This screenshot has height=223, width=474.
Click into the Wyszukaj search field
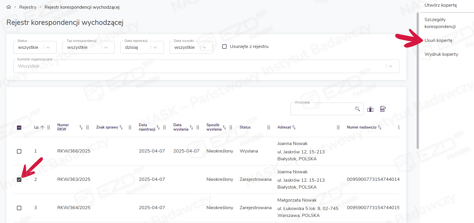point(321,109)
